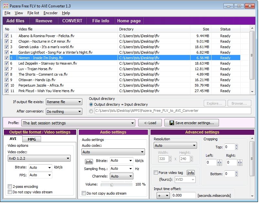259x203 pixels.
Task: Expand the Profile dropdown list
Action: pyautogui.click(x=78, y=123)
